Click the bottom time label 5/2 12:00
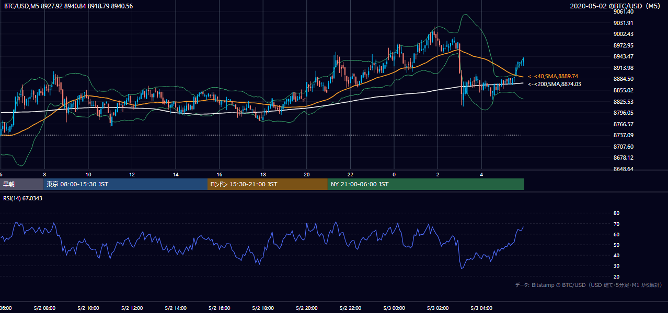668x313 pixels. pyautogui.click(x=132, y=309)
